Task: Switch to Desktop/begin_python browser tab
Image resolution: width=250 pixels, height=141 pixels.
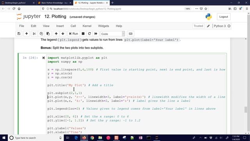Action: tap(18, 3)
